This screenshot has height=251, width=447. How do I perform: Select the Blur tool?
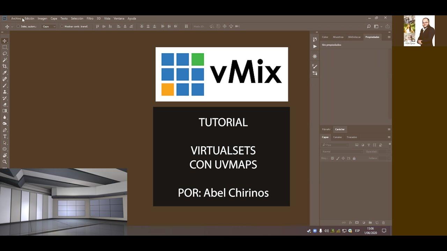pyautogui.click(x=5, y=117)
